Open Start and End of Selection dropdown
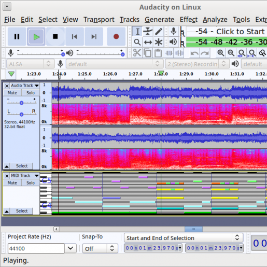 click(184, 238)
